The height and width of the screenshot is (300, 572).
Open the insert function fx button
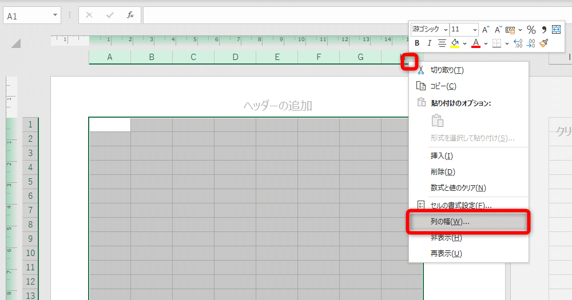tap(130, 15)
